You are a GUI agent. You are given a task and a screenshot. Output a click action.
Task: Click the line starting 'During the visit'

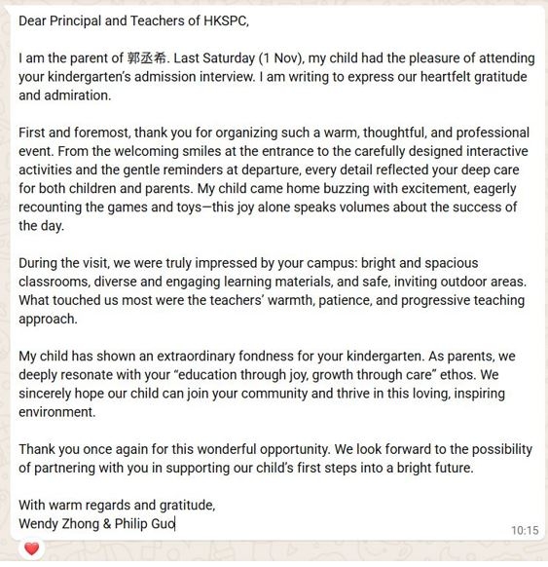[x=248, y=263]
